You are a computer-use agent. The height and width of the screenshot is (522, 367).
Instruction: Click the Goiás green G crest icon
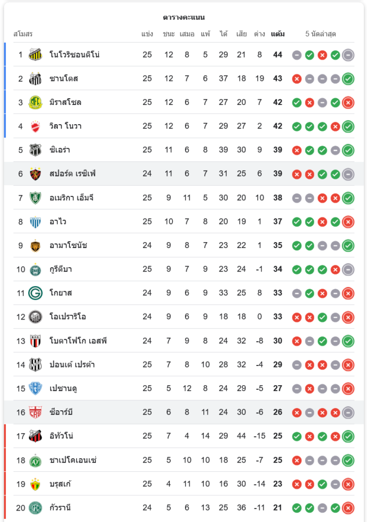[x=35, y=293]
